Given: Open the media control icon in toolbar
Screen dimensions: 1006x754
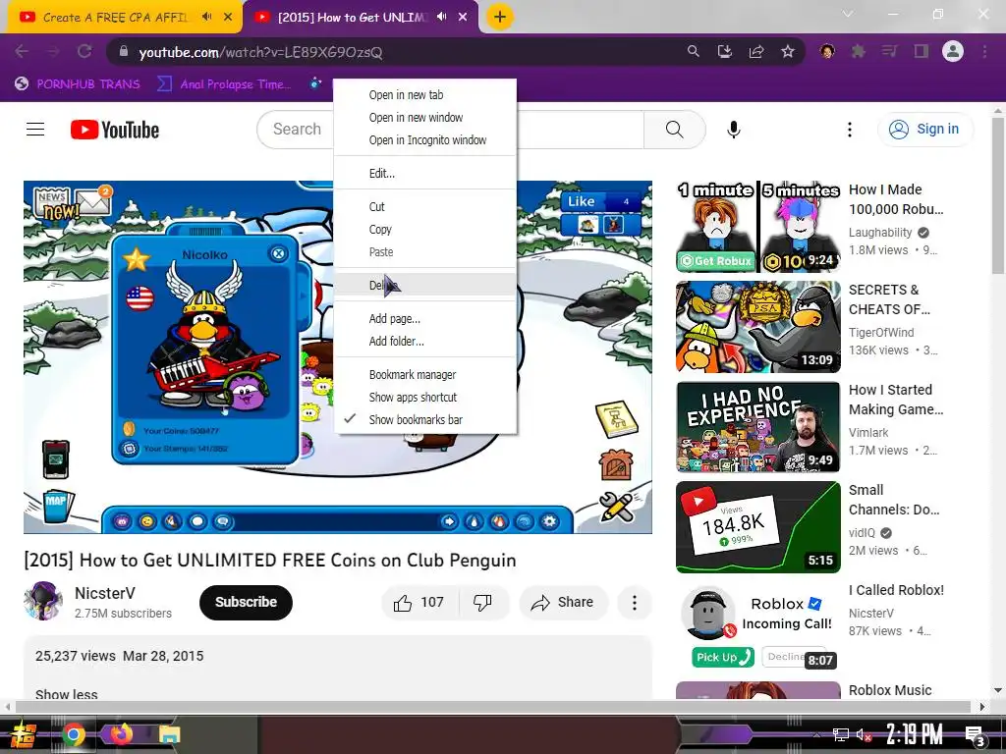Looking at the screenshot, I should (x=889, y=51).
